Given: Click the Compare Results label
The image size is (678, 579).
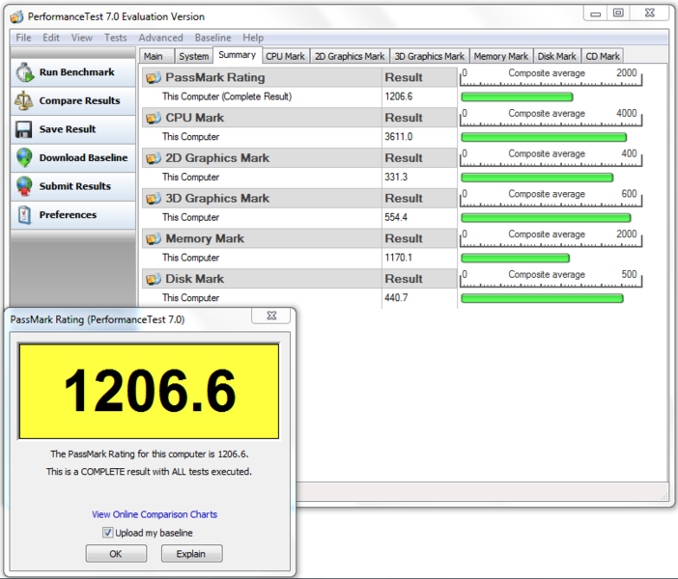Looking at the screenshot, I should coord(79,100).
